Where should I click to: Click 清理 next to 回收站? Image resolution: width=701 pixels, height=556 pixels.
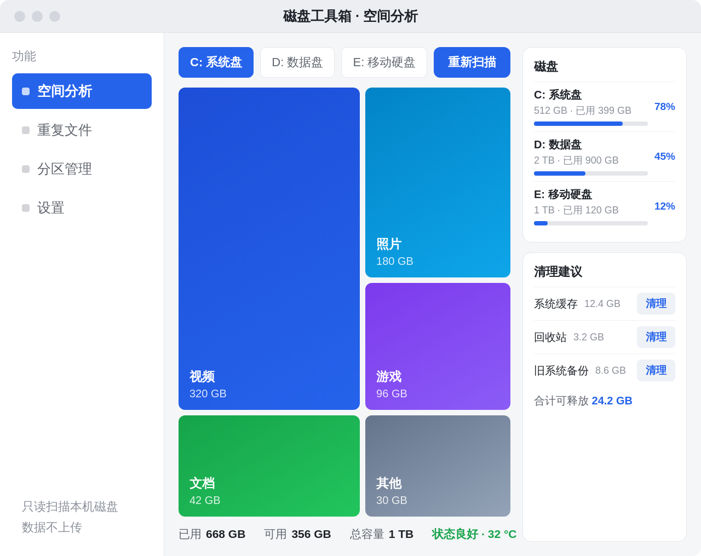tap(656, 337)
